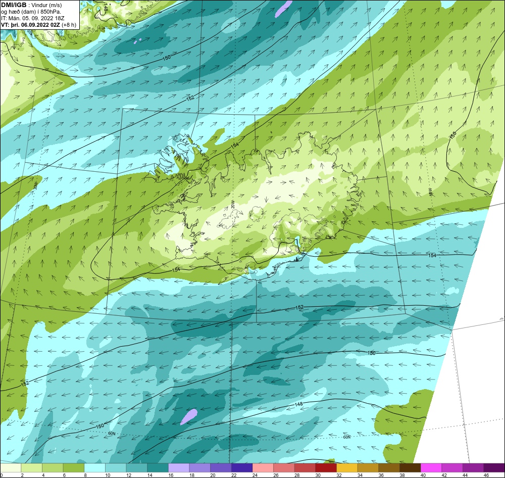Click the legend tick label 8
The width and height of the screenshot is (505, 478).
85,475
